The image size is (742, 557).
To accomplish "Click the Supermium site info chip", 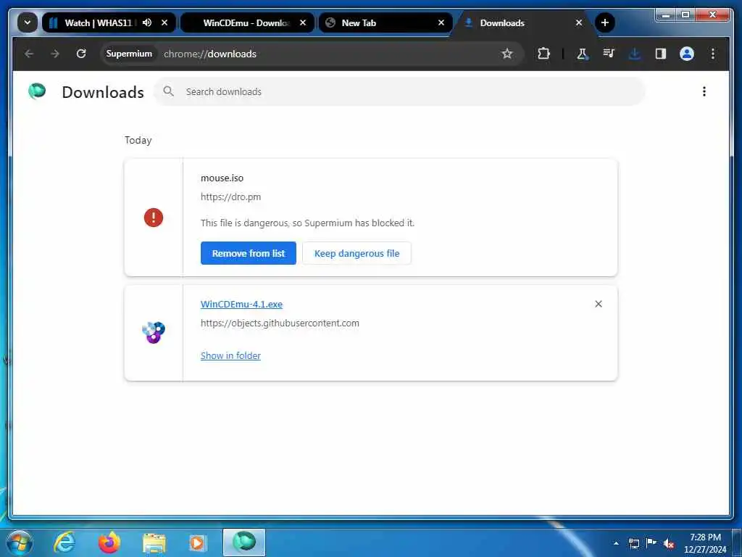I will [129, 54].
